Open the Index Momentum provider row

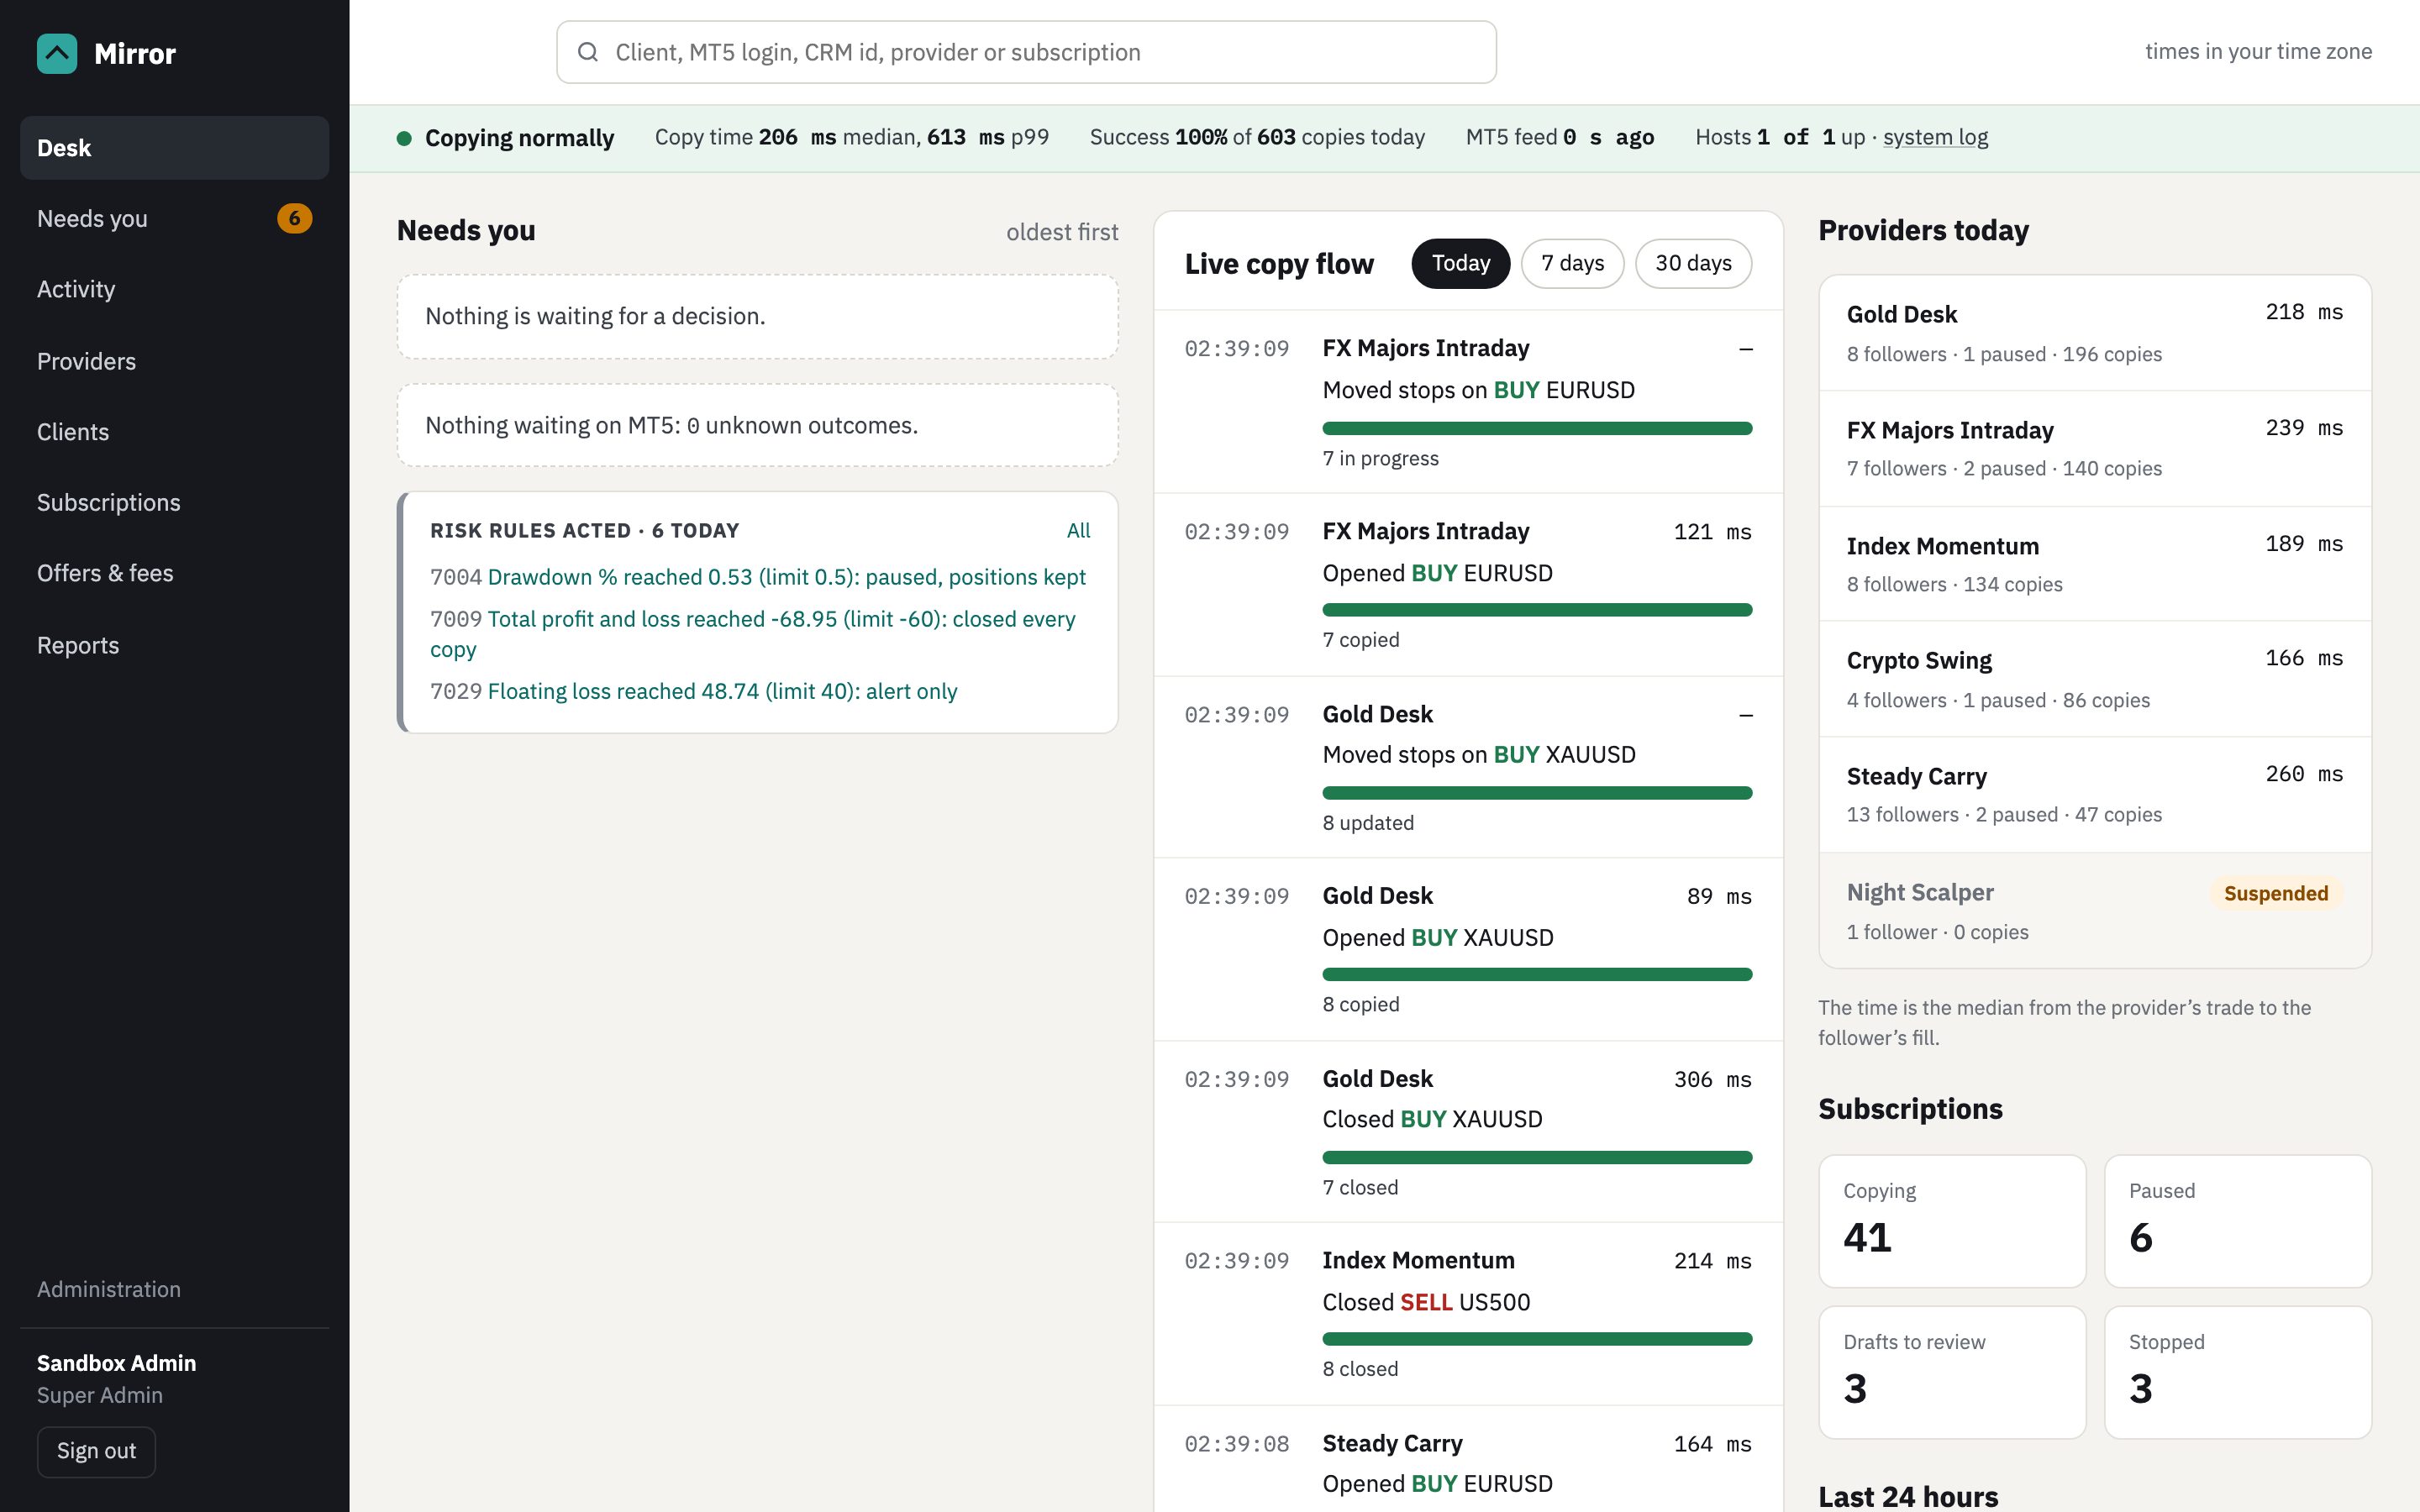tap(2095, 564)
